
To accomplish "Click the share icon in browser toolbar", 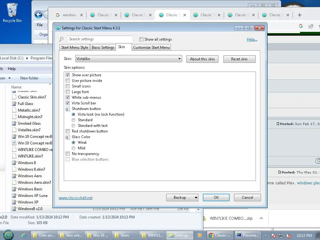I will coord(311,26).
